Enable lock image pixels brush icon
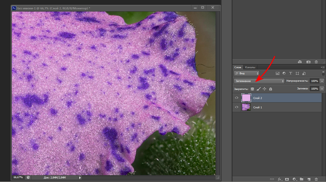Viewport: 326px width, 182px height. pyautogui.click(x=259, y=89)
